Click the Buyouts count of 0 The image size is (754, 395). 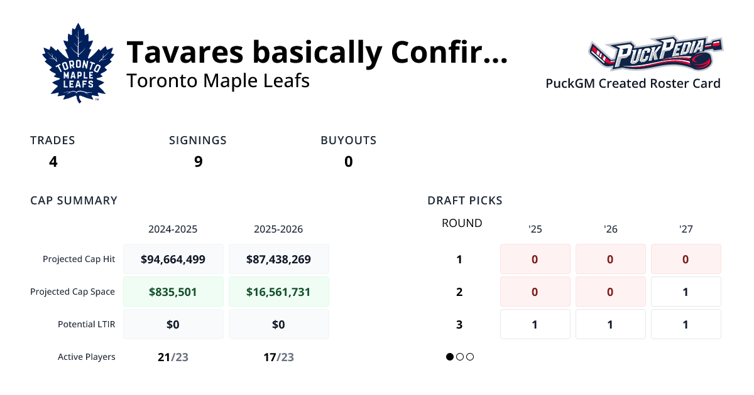pos(348,161)
